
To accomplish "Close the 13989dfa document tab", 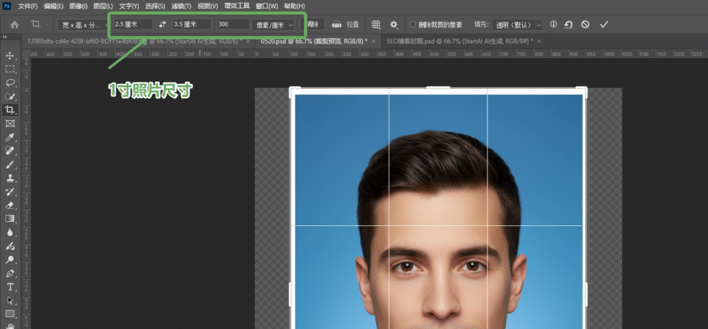I will click(x=248, y=41).
